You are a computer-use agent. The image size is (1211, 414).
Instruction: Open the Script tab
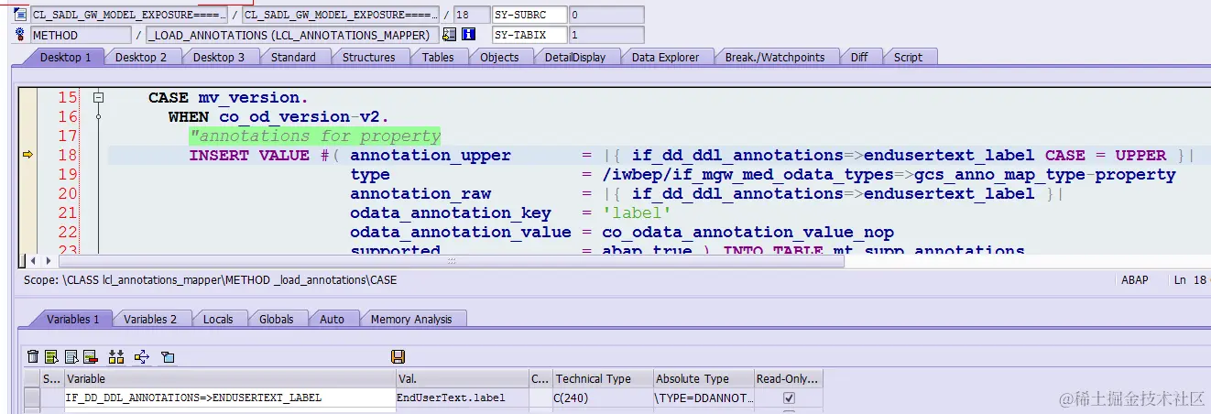(908, 57)
